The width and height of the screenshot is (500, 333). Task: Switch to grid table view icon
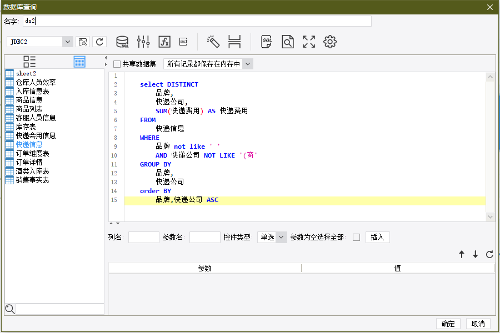[79, 62]
